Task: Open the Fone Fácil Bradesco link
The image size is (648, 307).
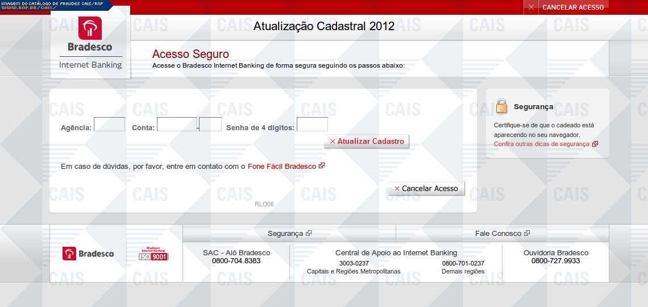Action: click(282, 167)
